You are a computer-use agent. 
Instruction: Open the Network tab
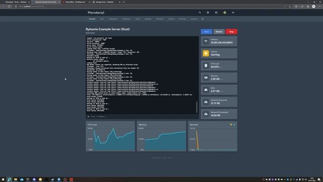(x=160, y=19)
